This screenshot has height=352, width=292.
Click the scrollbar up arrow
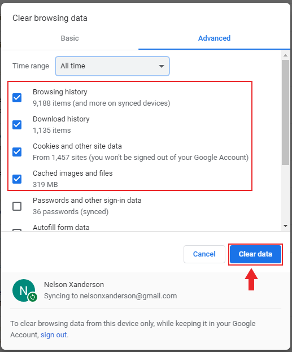285,55
